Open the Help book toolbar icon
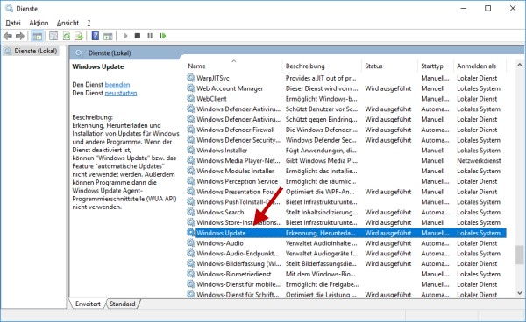Viewport: 526px width, 322px height. click(96, 36)
